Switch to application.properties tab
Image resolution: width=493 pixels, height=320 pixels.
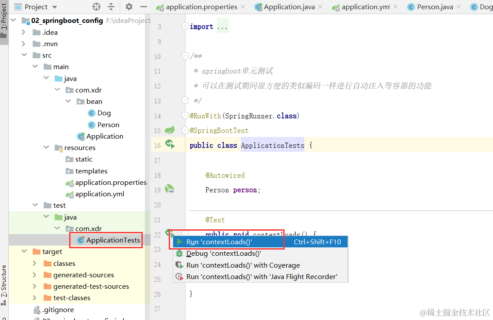[x=201, y=7]
